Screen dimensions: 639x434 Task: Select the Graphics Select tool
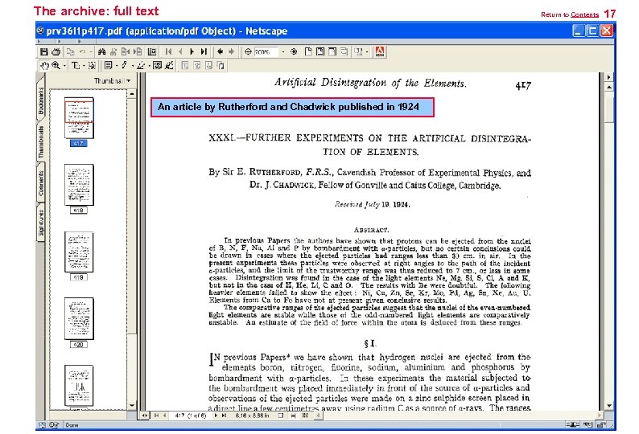tap(92, 66)
